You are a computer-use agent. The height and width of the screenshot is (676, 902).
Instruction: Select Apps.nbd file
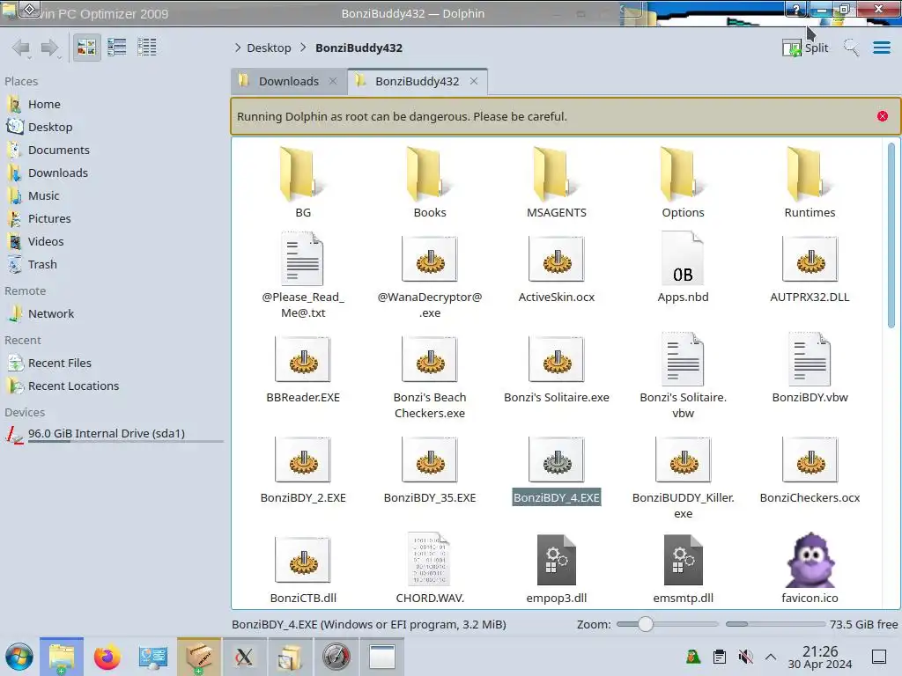tap(683, 268)
